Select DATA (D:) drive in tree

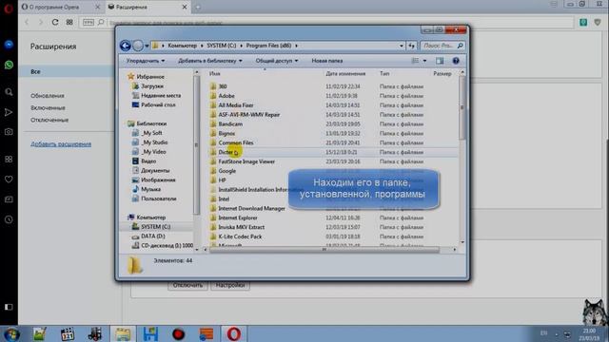pyautogui.click(x=153, y=237)
